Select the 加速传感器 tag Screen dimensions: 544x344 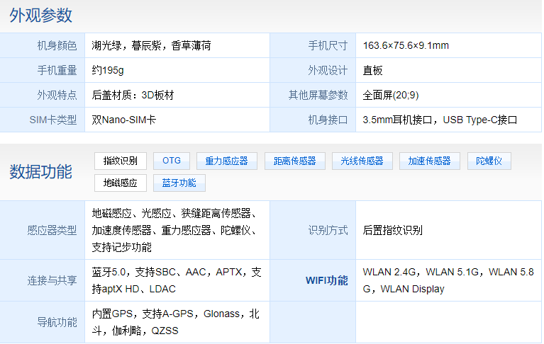click(429, 161)
